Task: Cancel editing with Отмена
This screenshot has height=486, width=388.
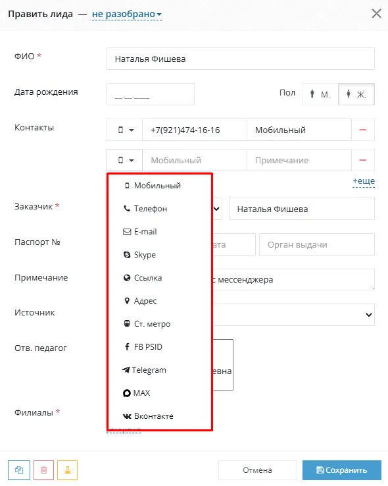Action: tap(257, 470)
